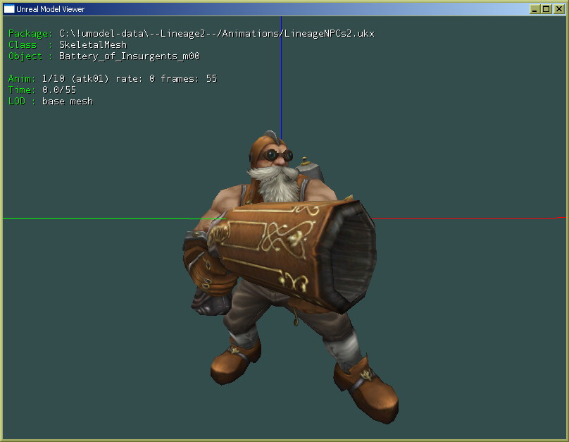Click the green 'Object' label
569x442 pixels.
pos(25,56)
